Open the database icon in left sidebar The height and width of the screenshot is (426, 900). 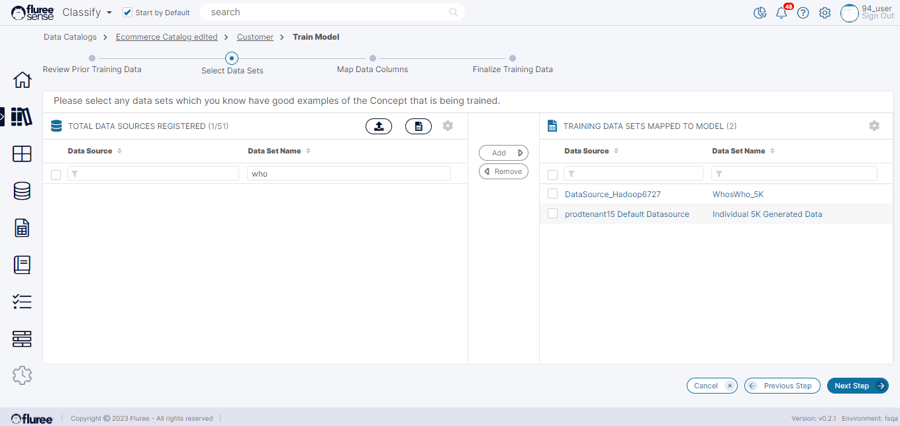pyautogui.click(x=22, y=191)
